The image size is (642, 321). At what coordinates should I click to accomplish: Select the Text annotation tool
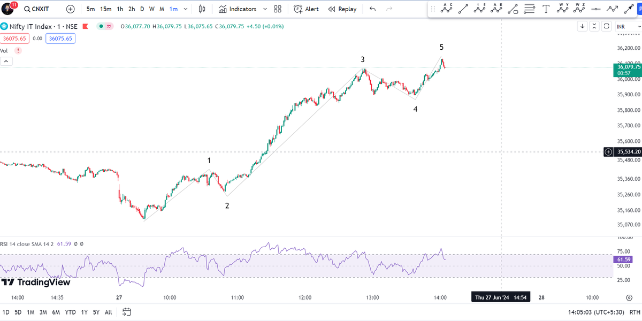point(546,9)
